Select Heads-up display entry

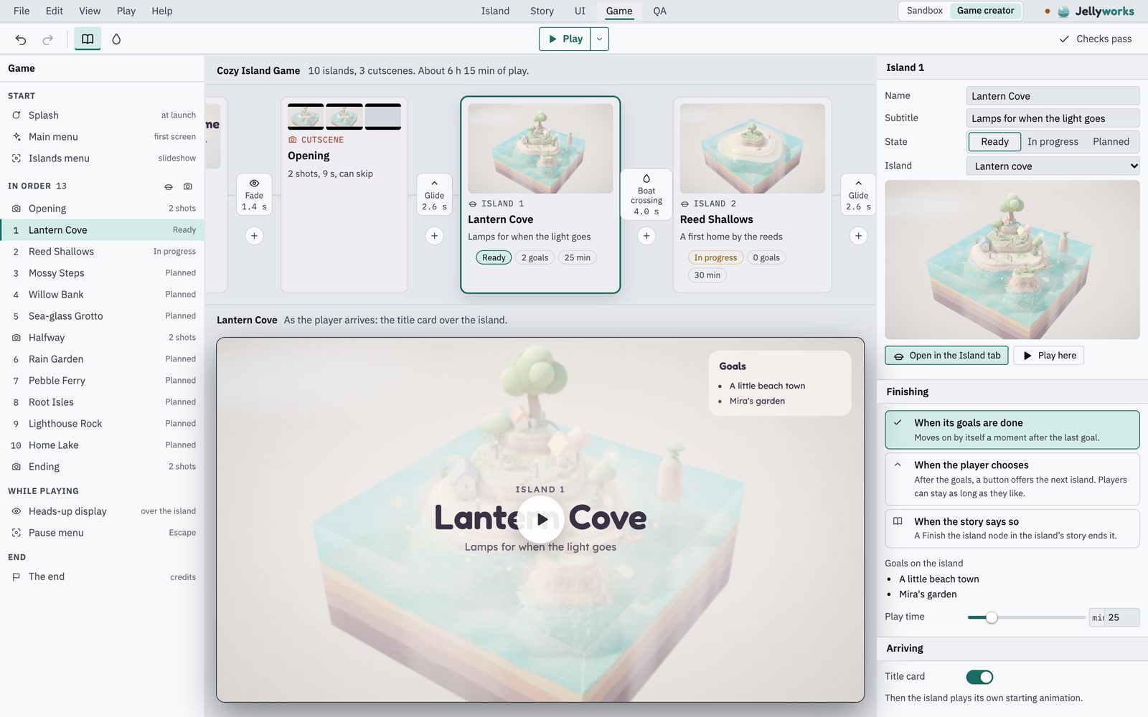(x=102, y=511)
